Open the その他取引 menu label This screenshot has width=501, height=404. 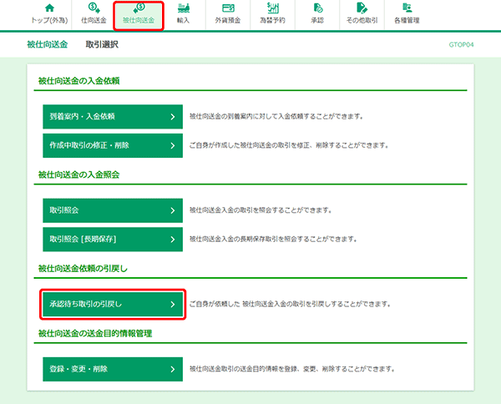(362, 20)
